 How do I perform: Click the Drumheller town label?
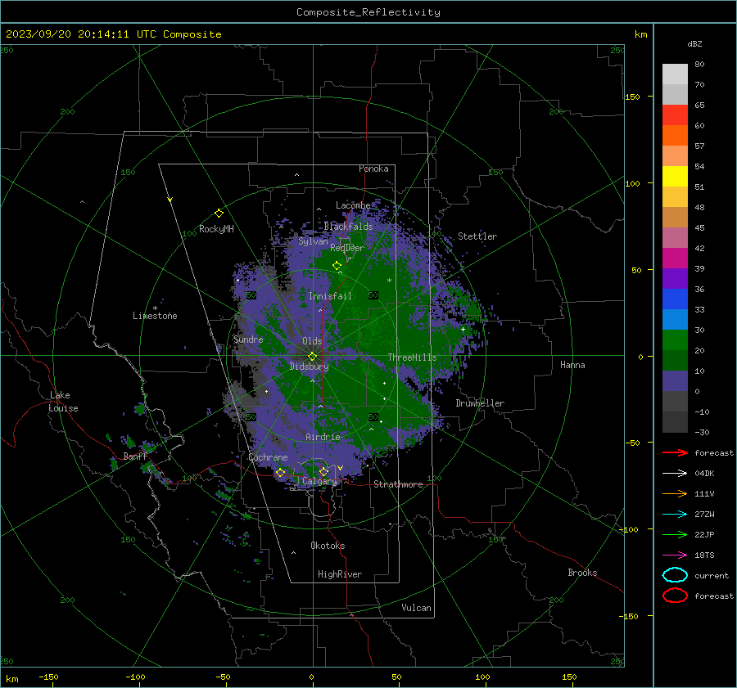pos(480,403)
